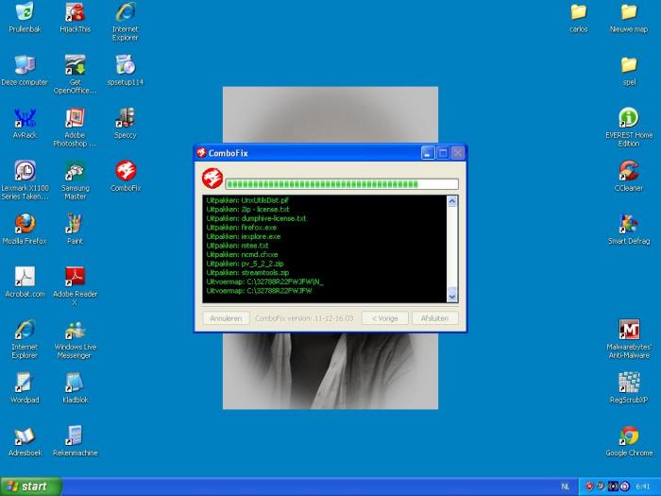Open the Adobe Reader X shortcut
Viewport: 661px width, 496px height.
pos(75,286)
